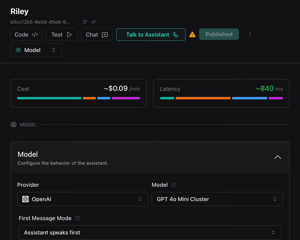300x240 pixels.
Task: Open the First Message Mode dropdown
Action: [x=150, y=232]
